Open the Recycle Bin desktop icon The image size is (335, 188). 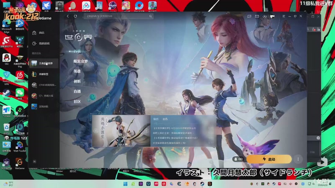(6, 129)
